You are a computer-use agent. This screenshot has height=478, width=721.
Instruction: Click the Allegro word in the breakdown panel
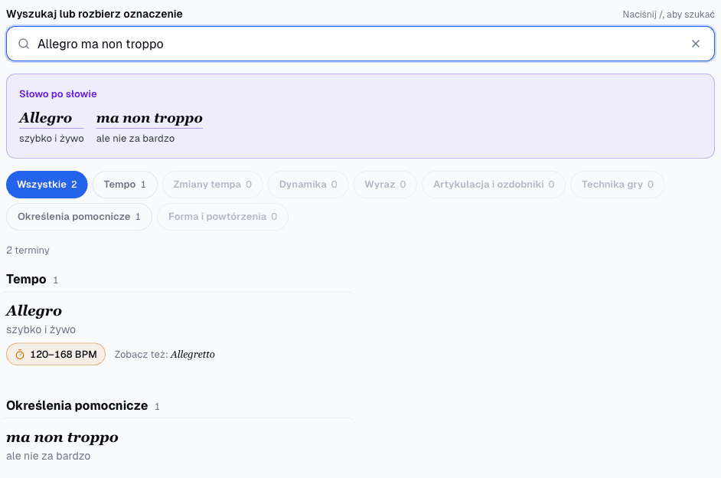point(45,118)
